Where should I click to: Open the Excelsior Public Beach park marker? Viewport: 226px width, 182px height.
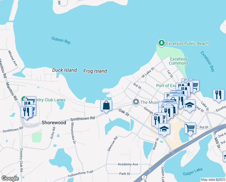point(162,43)
